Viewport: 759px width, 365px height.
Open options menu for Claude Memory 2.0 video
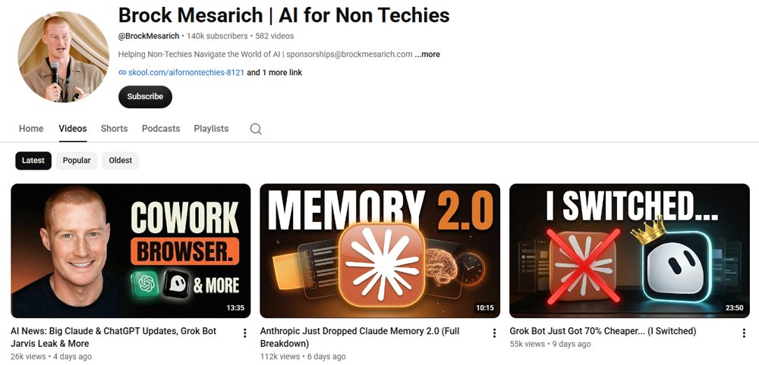click(x=494, y=333)
